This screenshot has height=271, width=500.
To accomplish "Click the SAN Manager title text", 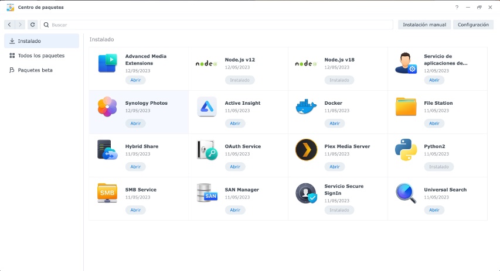I will pos(242,190).
